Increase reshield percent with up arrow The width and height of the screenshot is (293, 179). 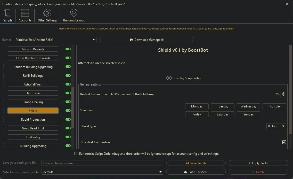[283, 92]
